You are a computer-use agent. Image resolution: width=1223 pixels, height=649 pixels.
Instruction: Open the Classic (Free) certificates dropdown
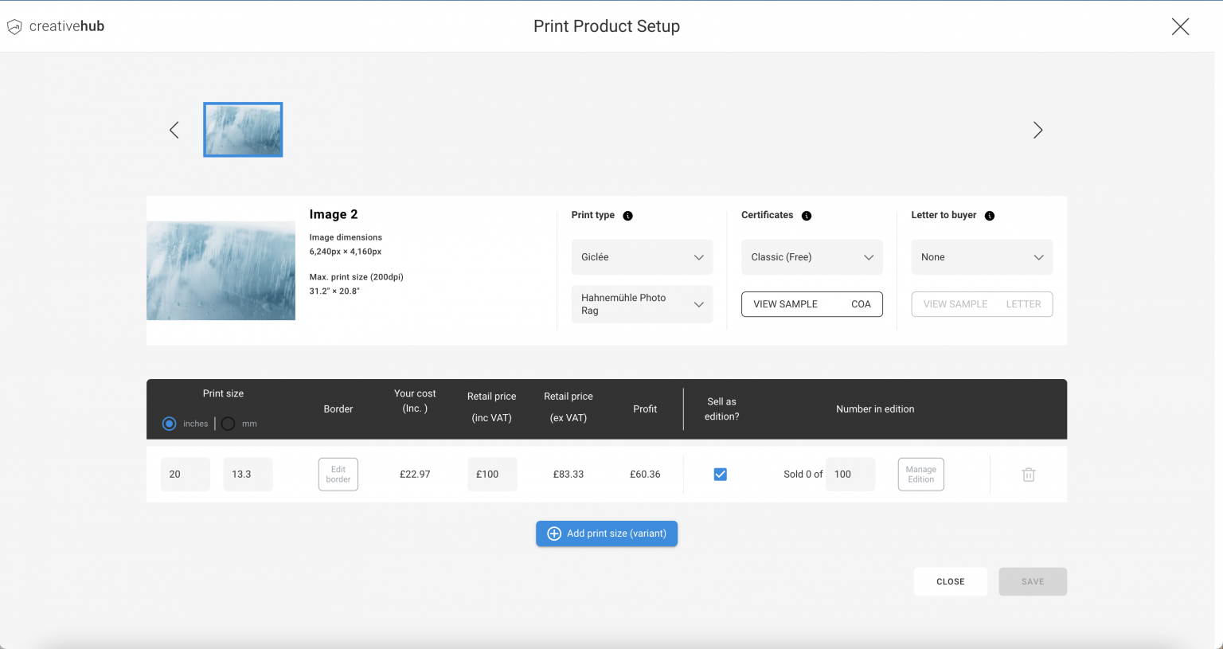(811, 257)
